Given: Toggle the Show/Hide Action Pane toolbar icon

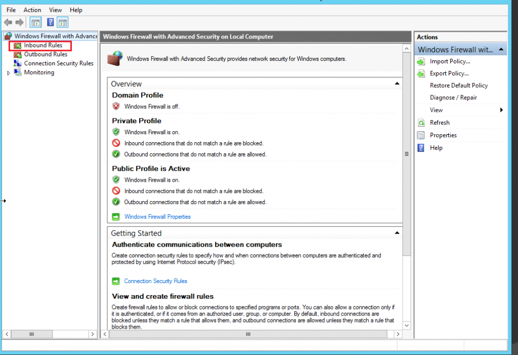Looking at the screenshot, I should [x=63, y=22].
